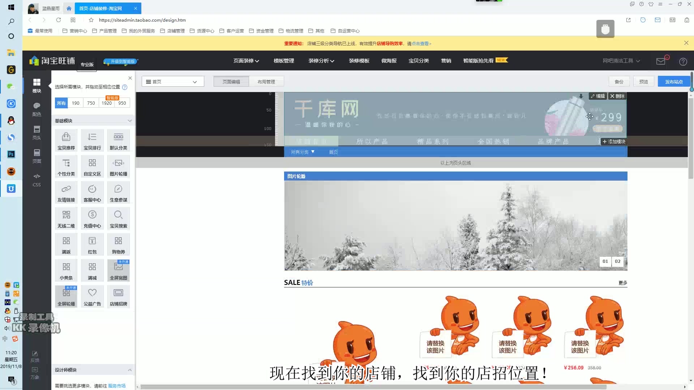Select the 小黄条 module icon

click(x=66, y=270)
